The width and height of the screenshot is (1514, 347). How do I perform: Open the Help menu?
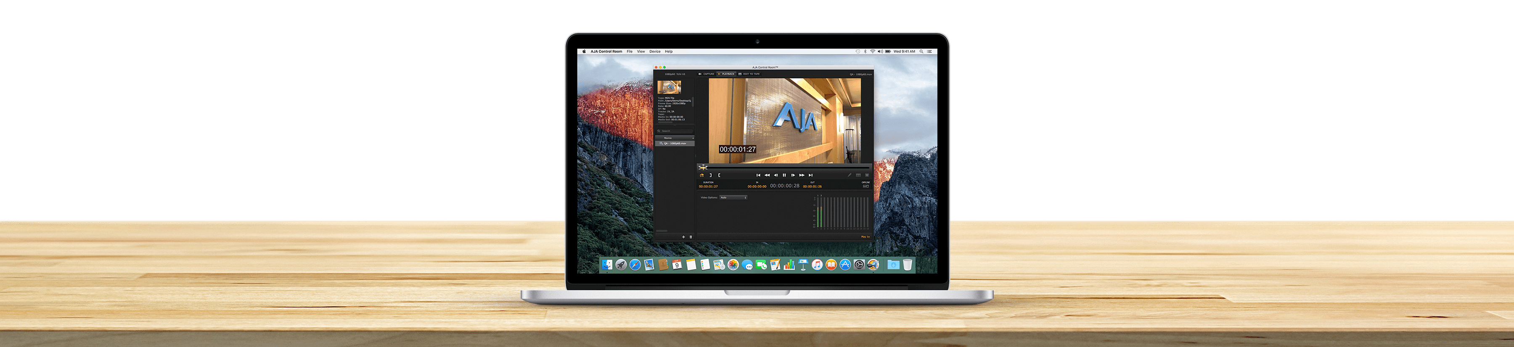click(669, 52)
